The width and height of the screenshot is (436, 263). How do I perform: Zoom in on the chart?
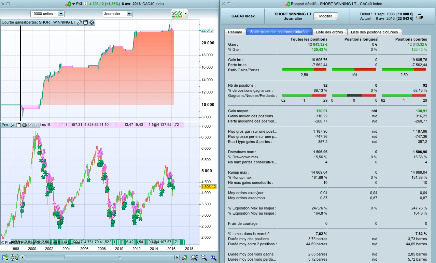tap(213, 258)
